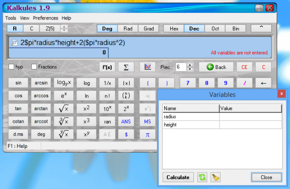Tick the Fractions checkbox
The image size is (290, 189).
point(34,67)
